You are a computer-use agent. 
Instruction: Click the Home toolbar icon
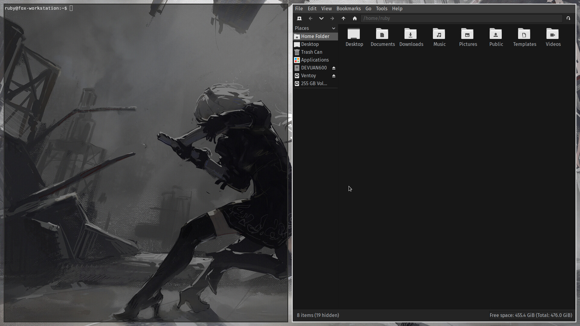(355, 18)
